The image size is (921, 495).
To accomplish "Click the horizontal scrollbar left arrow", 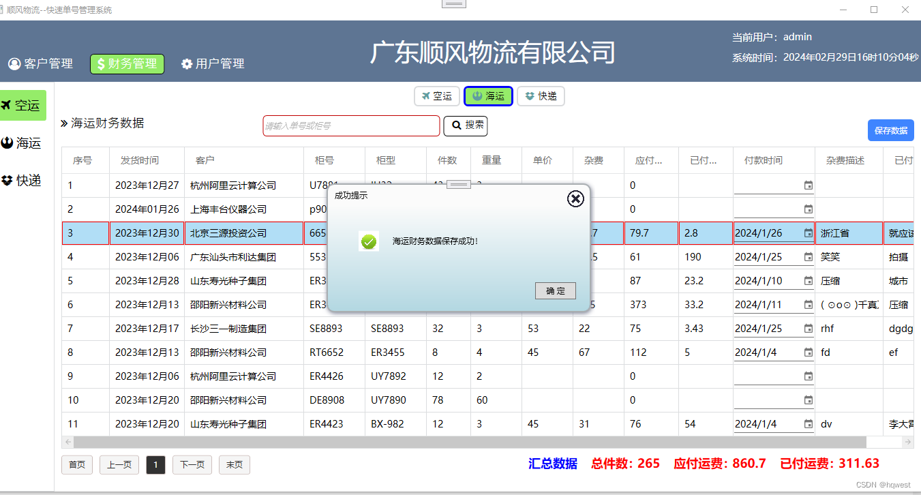I will [67, 442].
